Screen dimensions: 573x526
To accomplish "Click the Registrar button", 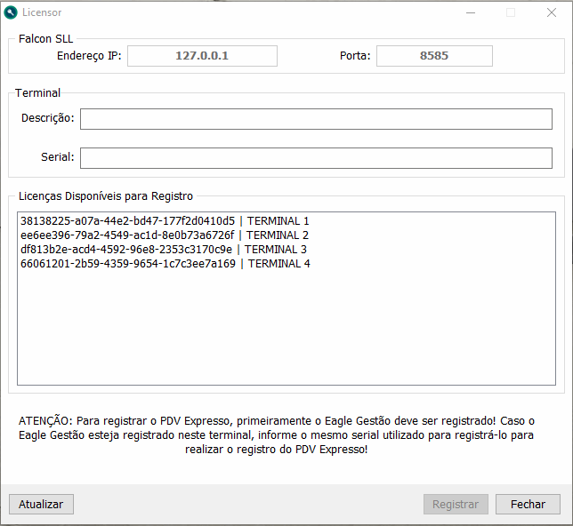I will point(456,504).
